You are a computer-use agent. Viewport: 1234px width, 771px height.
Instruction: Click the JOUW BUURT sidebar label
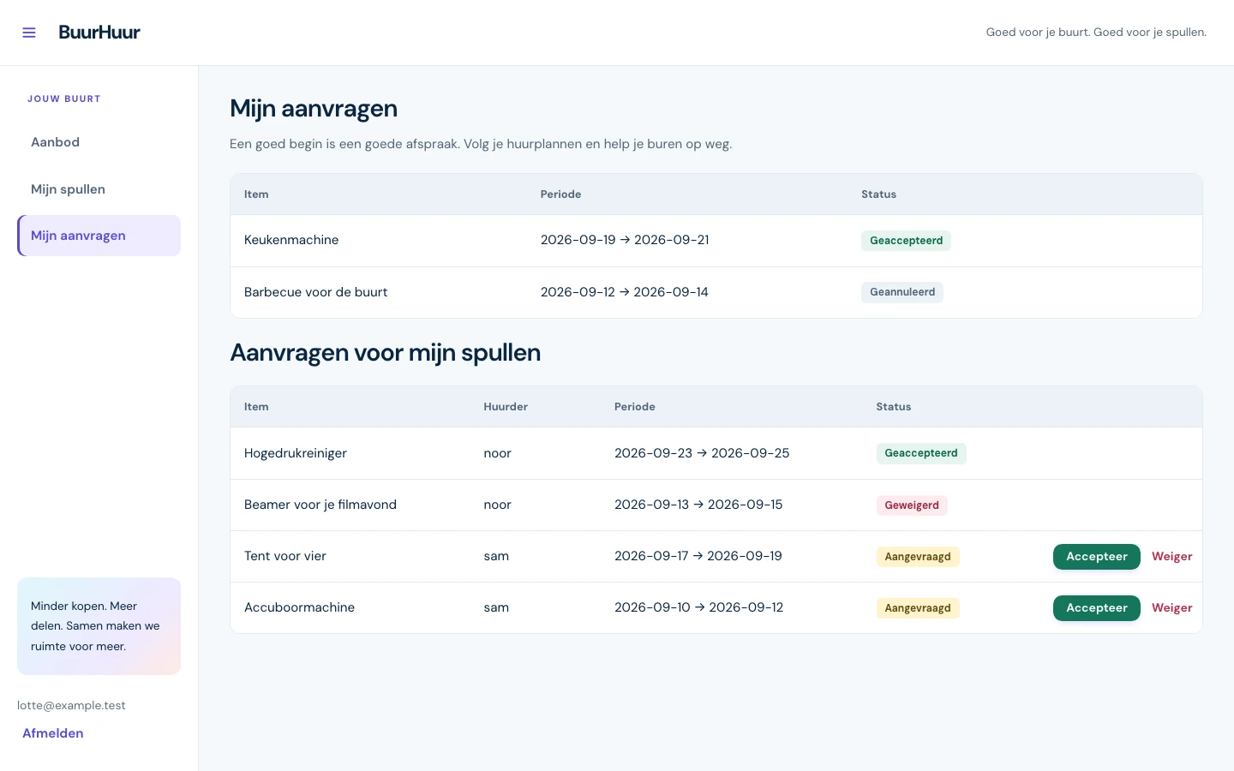[x=64, y=99]
